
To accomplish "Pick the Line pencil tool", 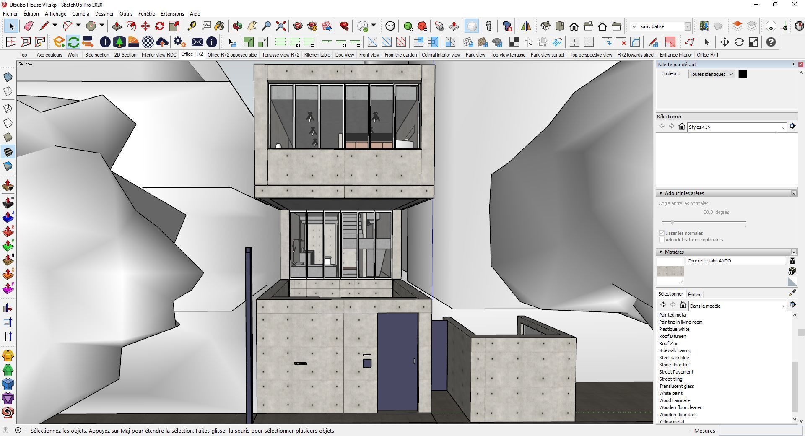I will tap(44, 26).
